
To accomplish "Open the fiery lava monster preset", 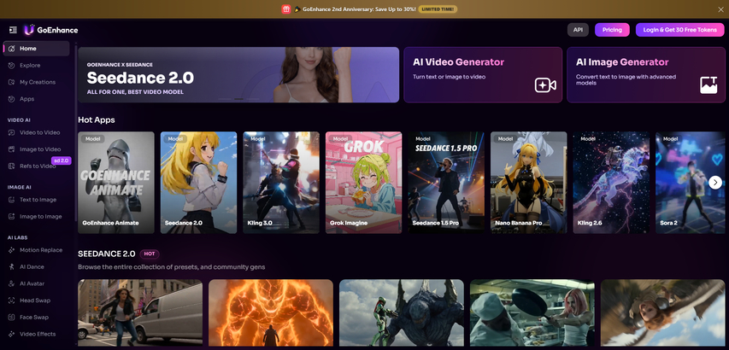I will point(271,312).
